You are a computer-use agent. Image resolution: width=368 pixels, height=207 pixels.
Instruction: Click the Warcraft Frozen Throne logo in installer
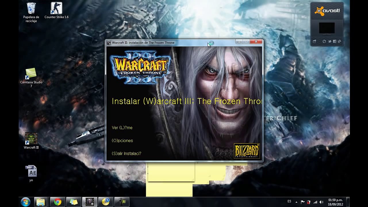point(140,68)
